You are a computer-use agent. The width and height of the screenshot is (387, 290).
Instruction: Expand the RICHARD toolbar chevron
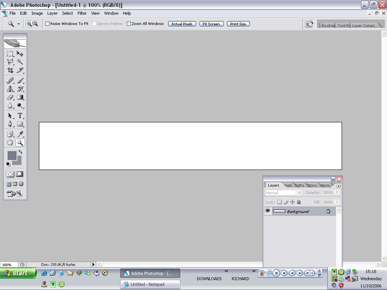[x=253, y=271]
